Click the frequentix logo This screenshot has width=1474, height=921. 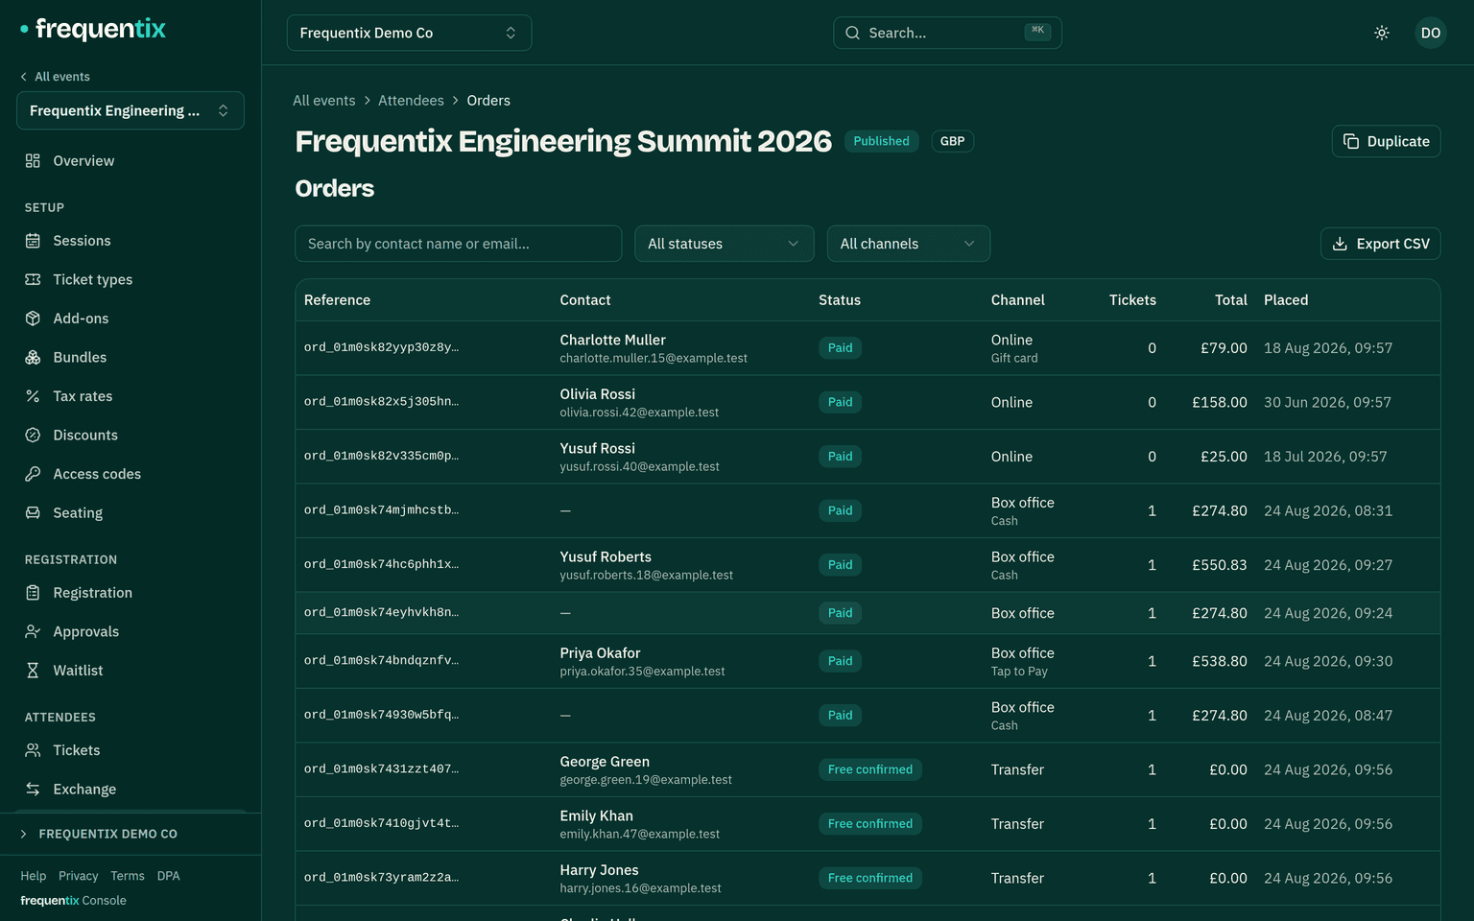[93, 29]
